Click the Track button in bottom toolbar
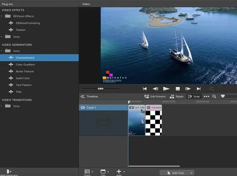 [87, 173]
